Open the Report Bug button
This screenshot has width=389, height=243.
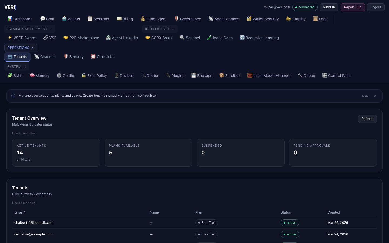tap(353, 7)
